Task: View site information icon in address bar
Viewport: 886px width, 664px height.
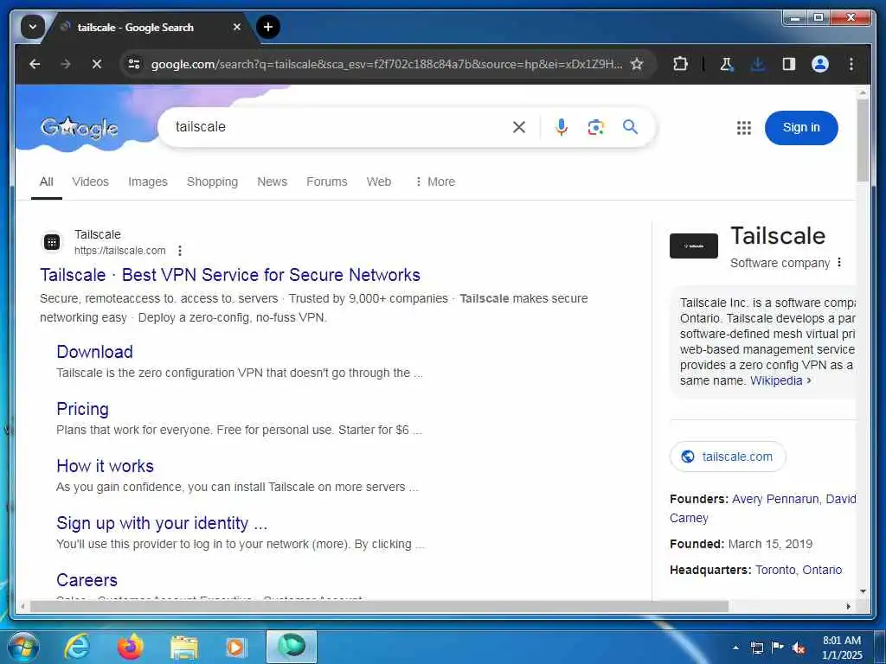Action: click(x=134, y=64)
